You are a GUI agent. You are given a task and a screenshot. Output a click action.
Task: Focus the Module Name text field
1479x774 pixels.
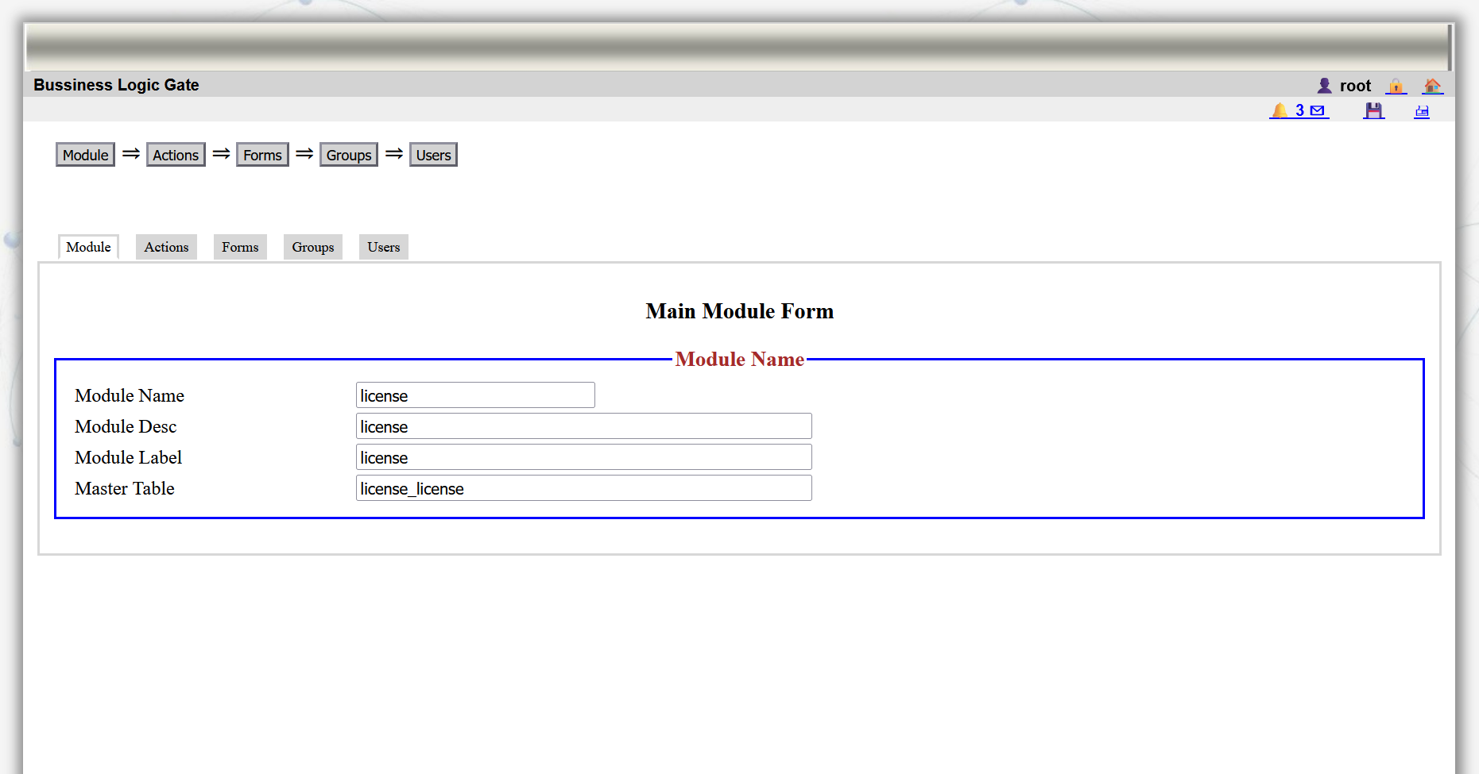(475, 395)
